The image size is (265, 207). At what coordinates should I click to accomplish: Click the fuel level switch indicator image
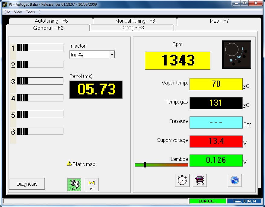click(x=236, y=55)
